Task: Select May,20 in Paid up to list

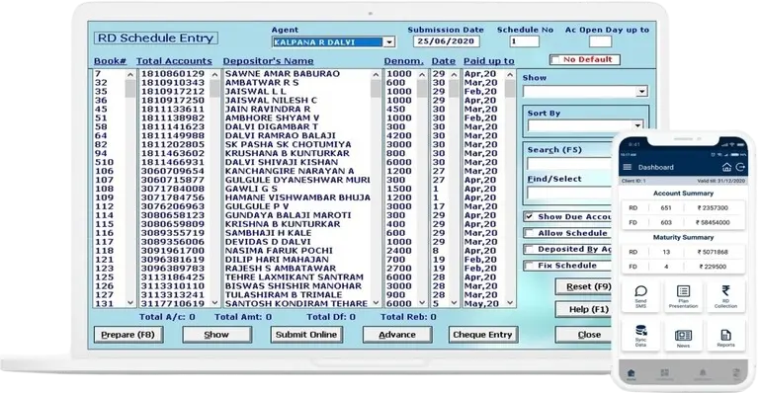Action: tap(481, 304)
